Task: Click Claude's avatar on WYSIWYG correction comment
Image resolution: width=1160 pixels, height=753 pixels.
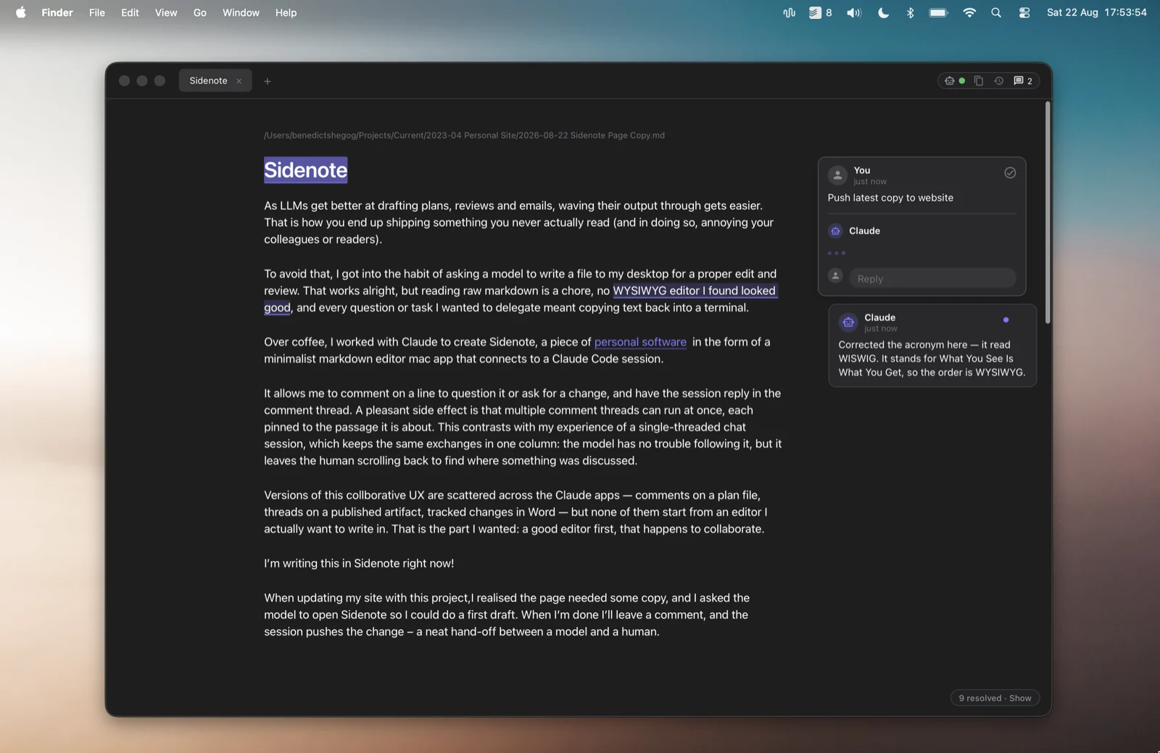Action: coord(848,322)
